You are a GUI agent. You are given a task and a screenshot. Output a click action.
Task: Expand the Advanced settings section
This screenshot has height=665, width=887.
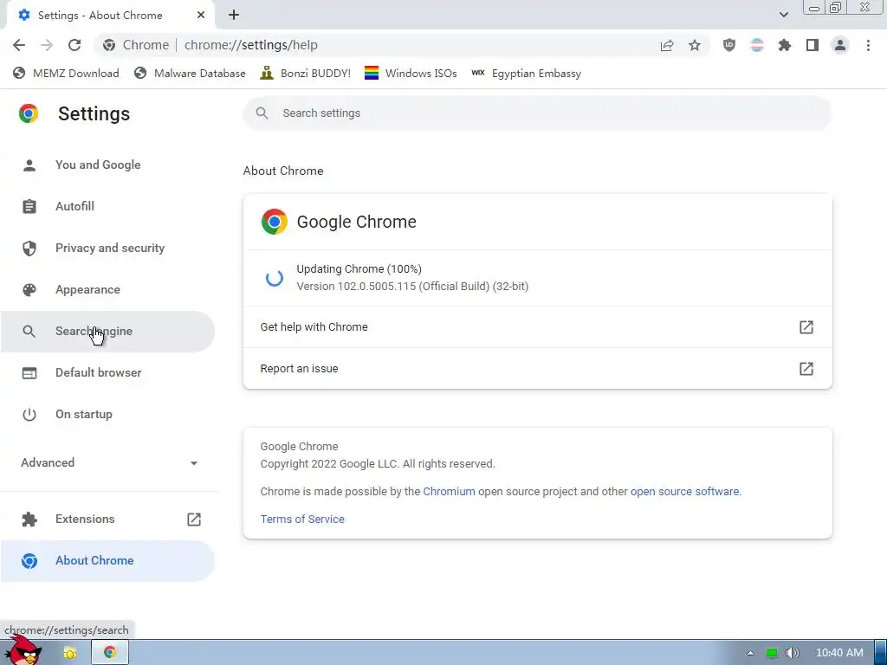pos(109,462)
